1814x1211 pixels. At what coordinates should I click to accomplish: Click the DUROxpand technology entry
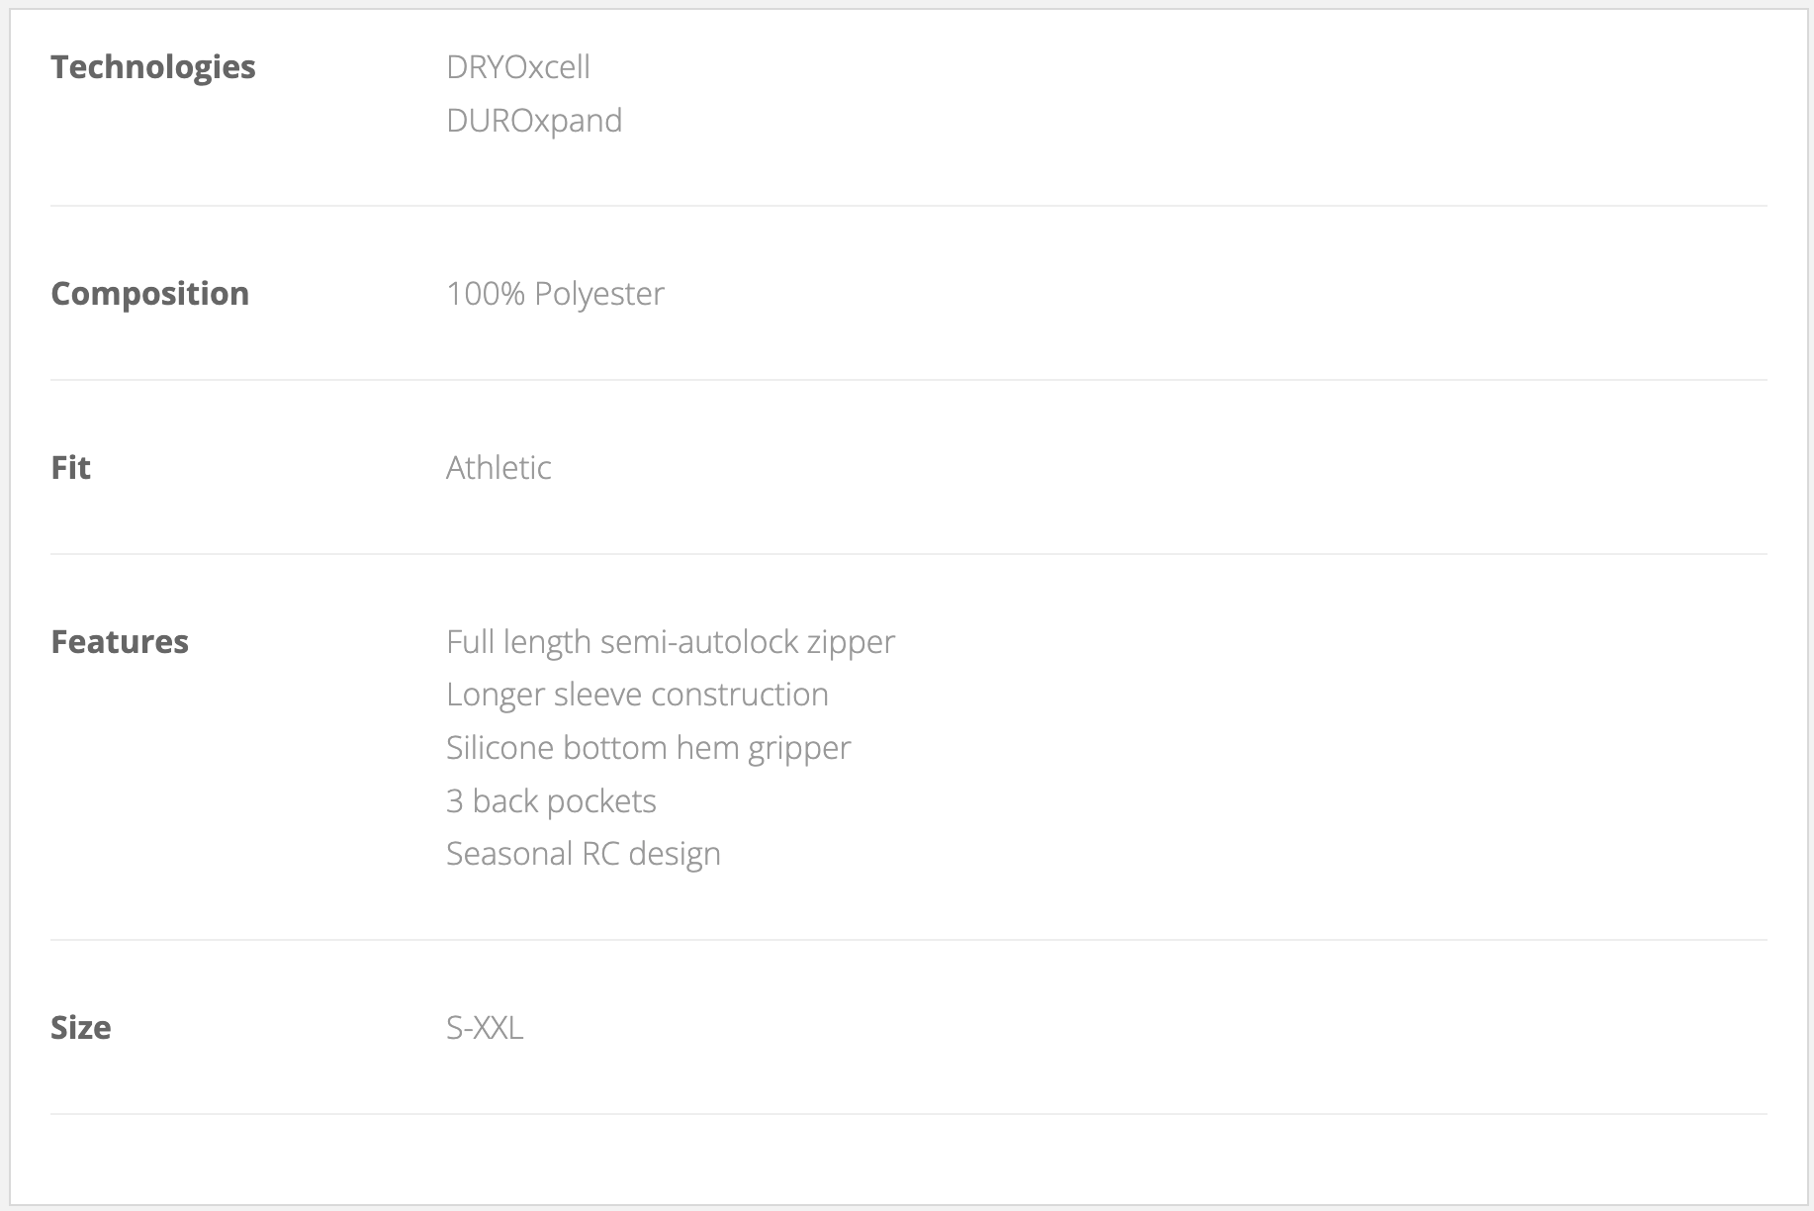click(534, 121)
